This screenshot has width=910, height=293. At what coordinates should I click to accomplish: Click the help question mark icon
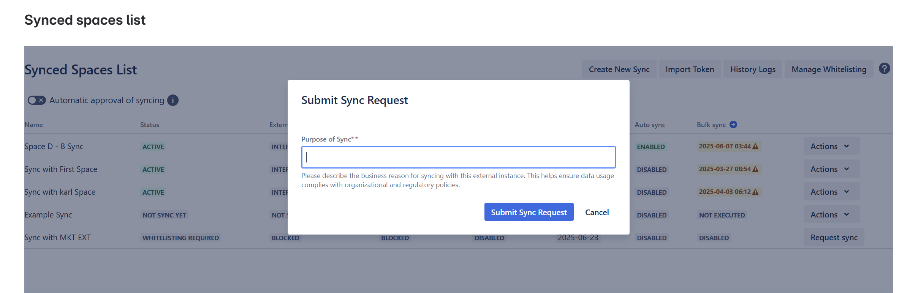[x=884, y=69]
